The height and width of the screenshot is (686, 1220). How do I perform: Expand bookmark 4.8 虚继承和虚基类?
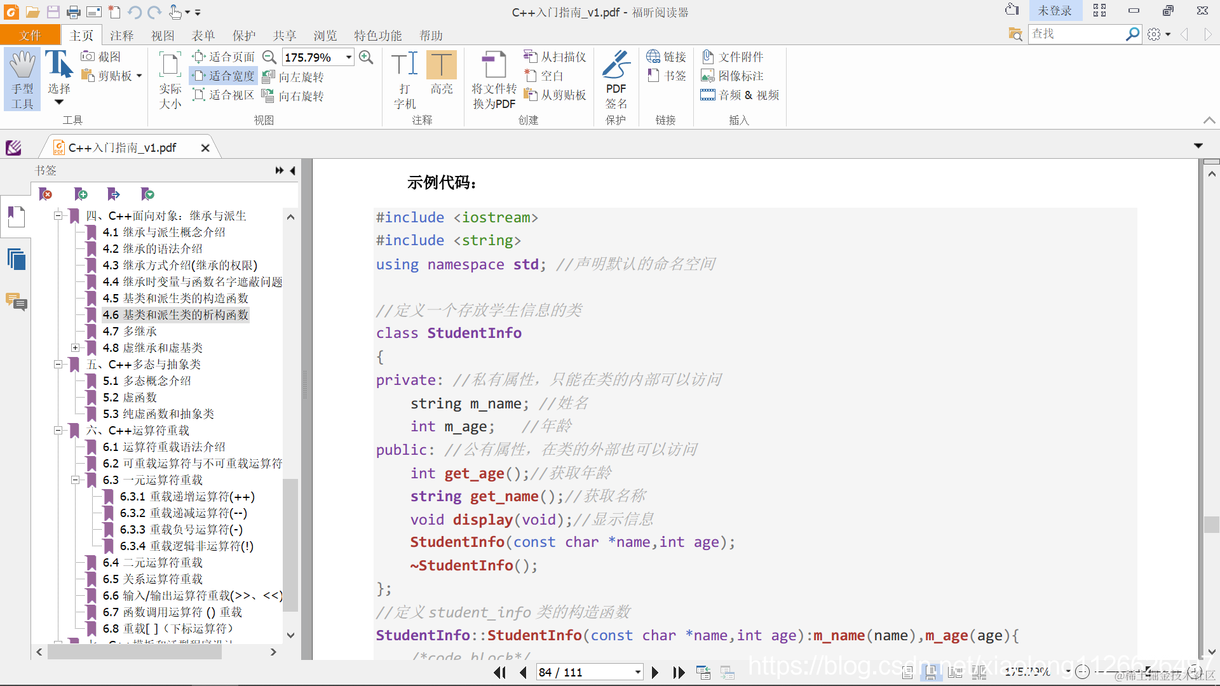tap(75, 348)
